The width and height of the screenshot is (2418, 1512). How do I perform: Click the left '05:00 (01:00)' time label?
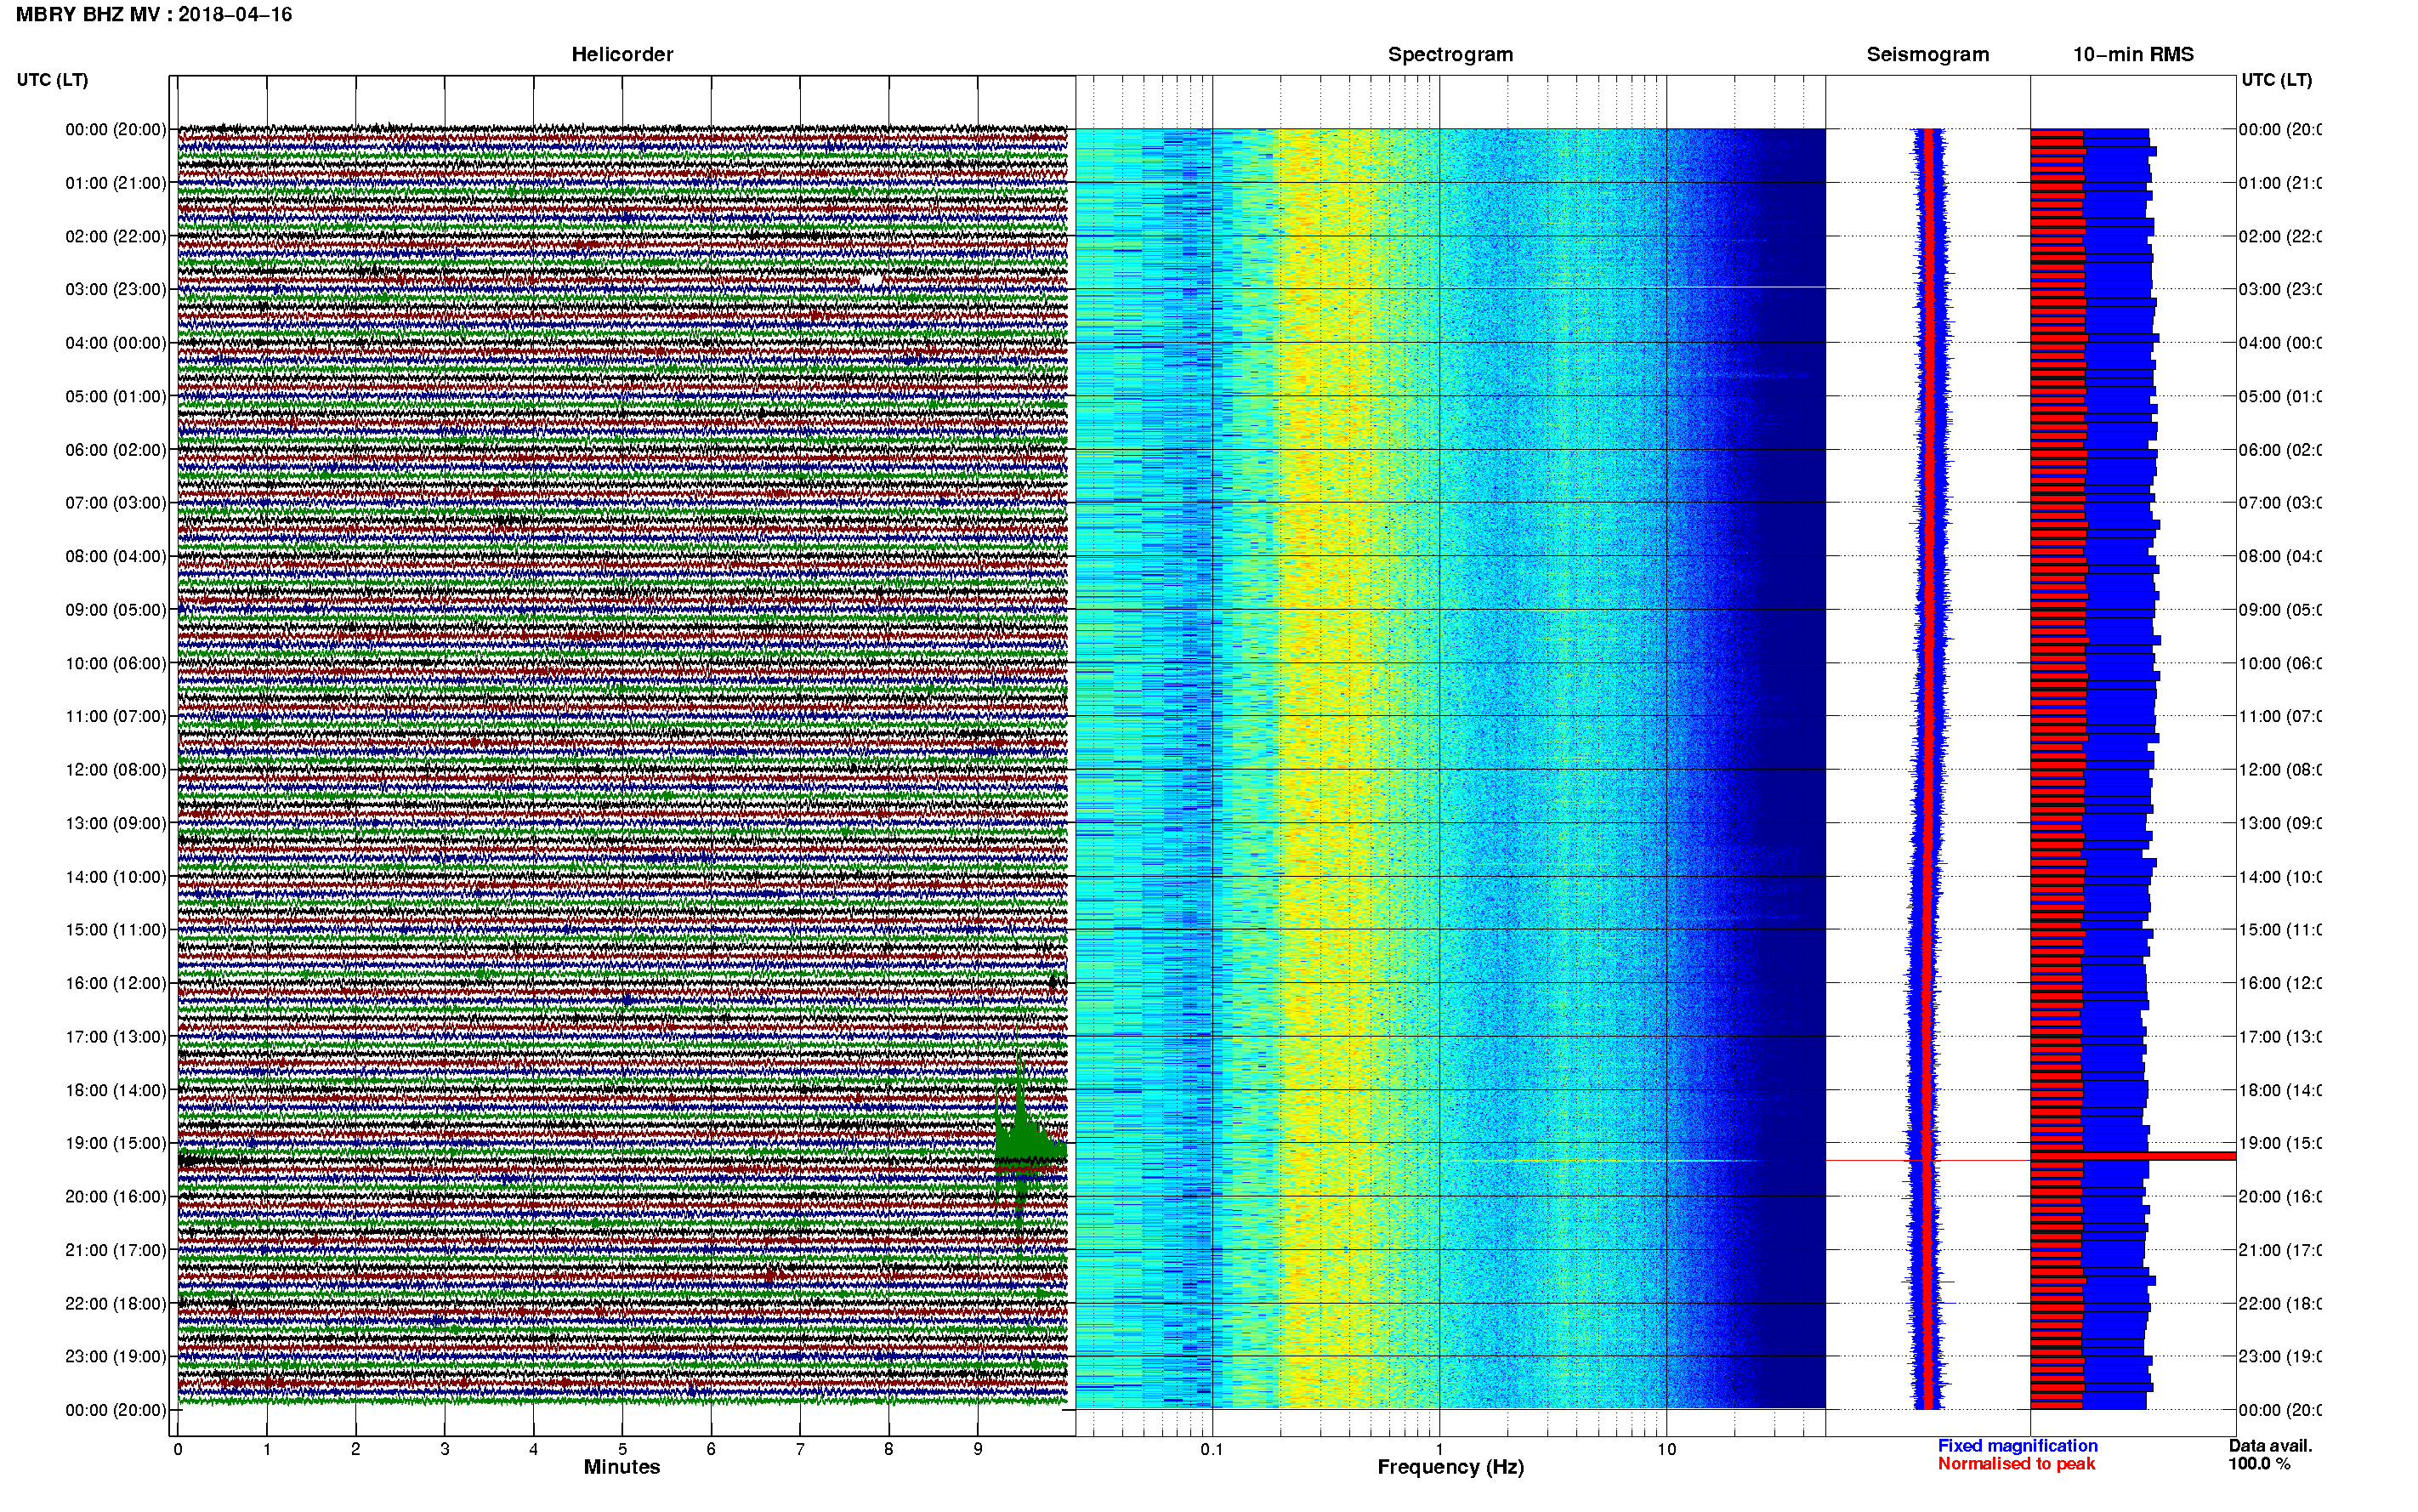pyautogui.click(x=116, y=396)
